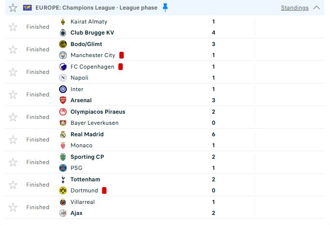This screenshot has height=225, width=330.
Task: Click the Manchester City crest icon
Action: (x=62, y=55)
